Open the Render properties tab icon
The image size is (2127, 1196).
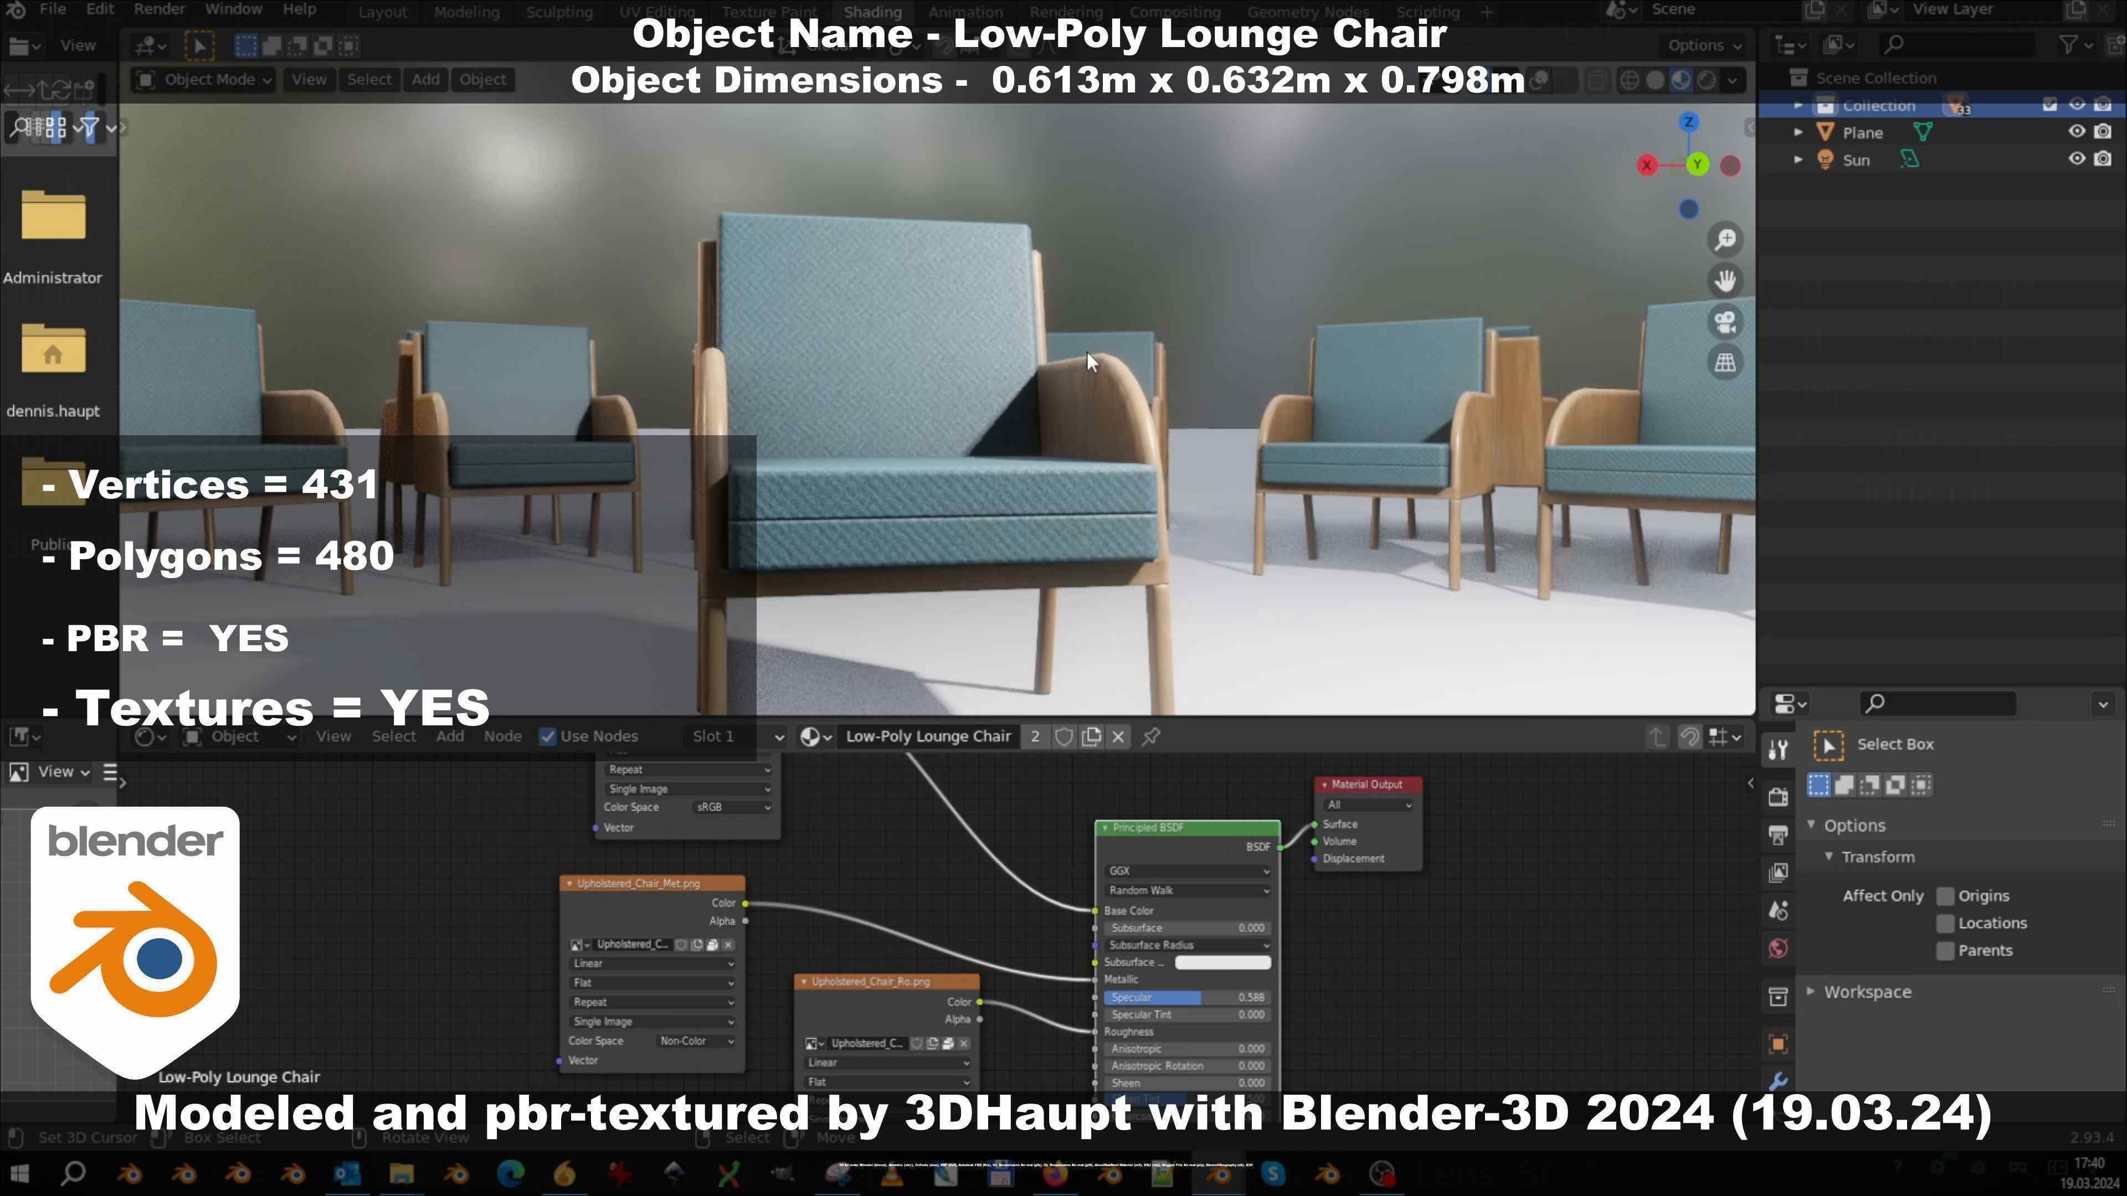1777,797
